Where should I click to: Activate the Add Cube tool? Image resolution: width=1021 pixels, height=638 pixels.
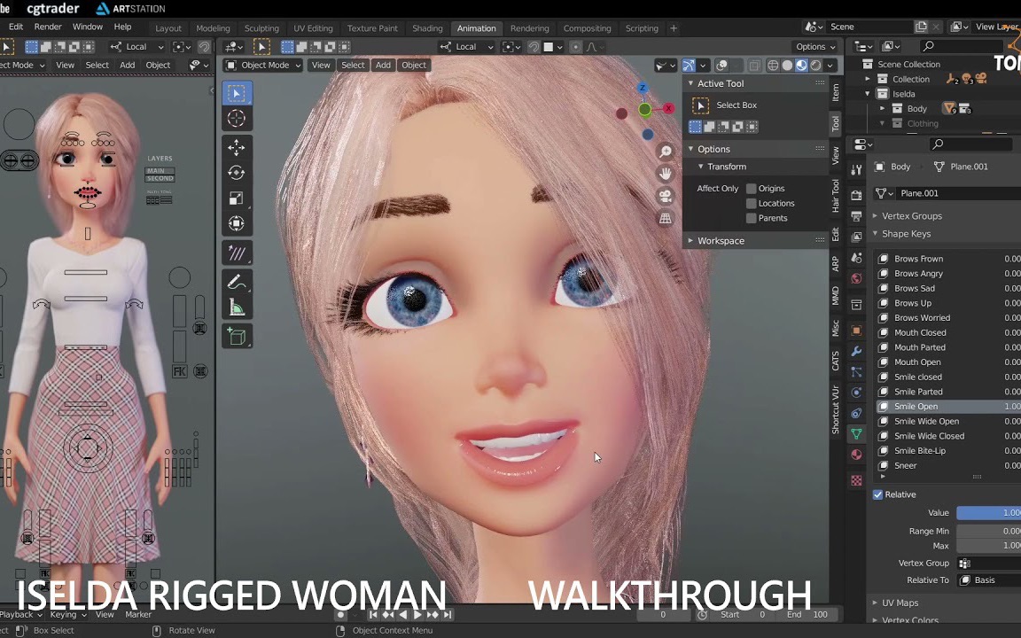coord(236,333)
